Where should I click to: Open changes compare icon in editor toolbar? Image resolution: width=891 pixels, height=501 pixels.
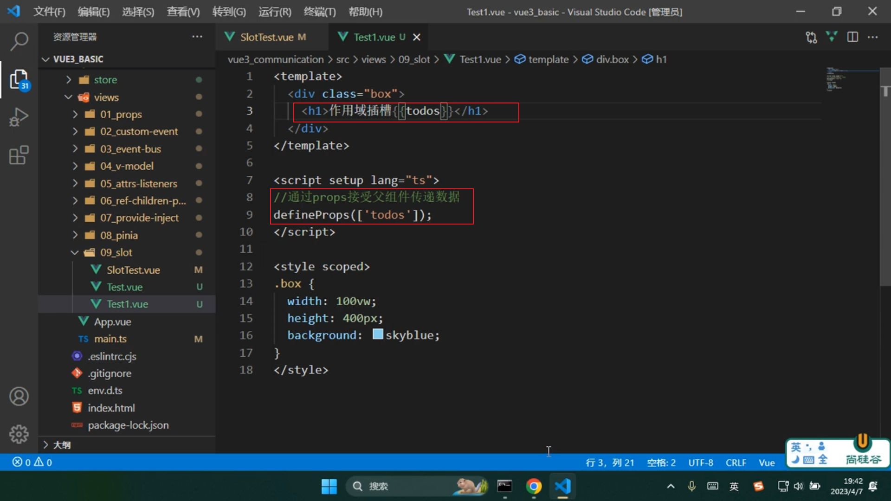[811, 37]
